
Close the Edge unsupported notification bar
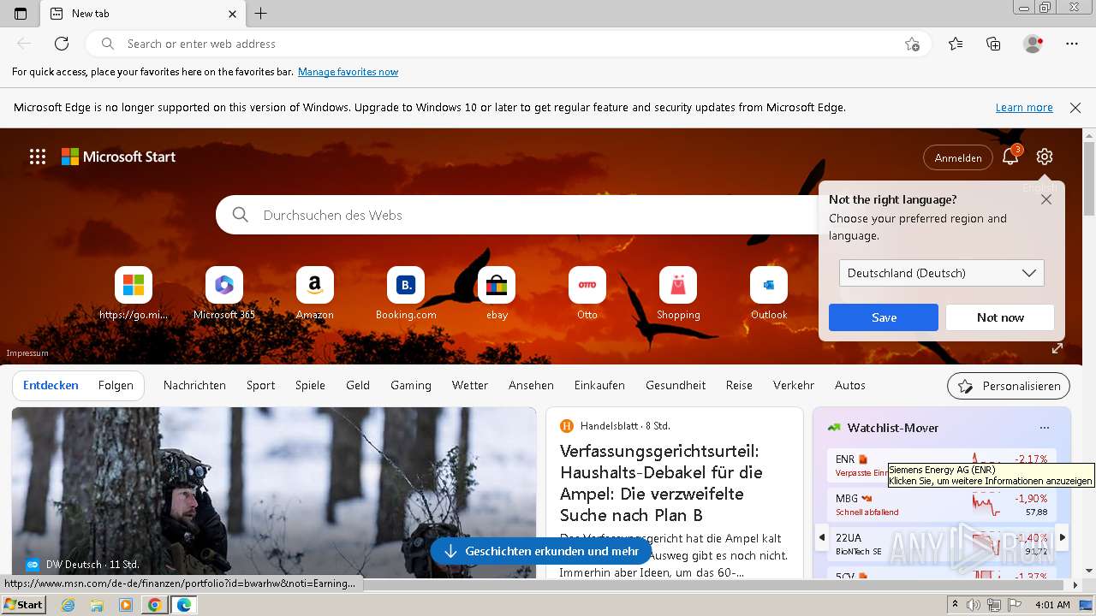(x=1075, y=108)
